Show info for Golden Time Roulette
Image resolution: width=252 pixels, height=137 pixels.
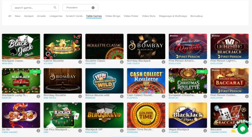163,131
